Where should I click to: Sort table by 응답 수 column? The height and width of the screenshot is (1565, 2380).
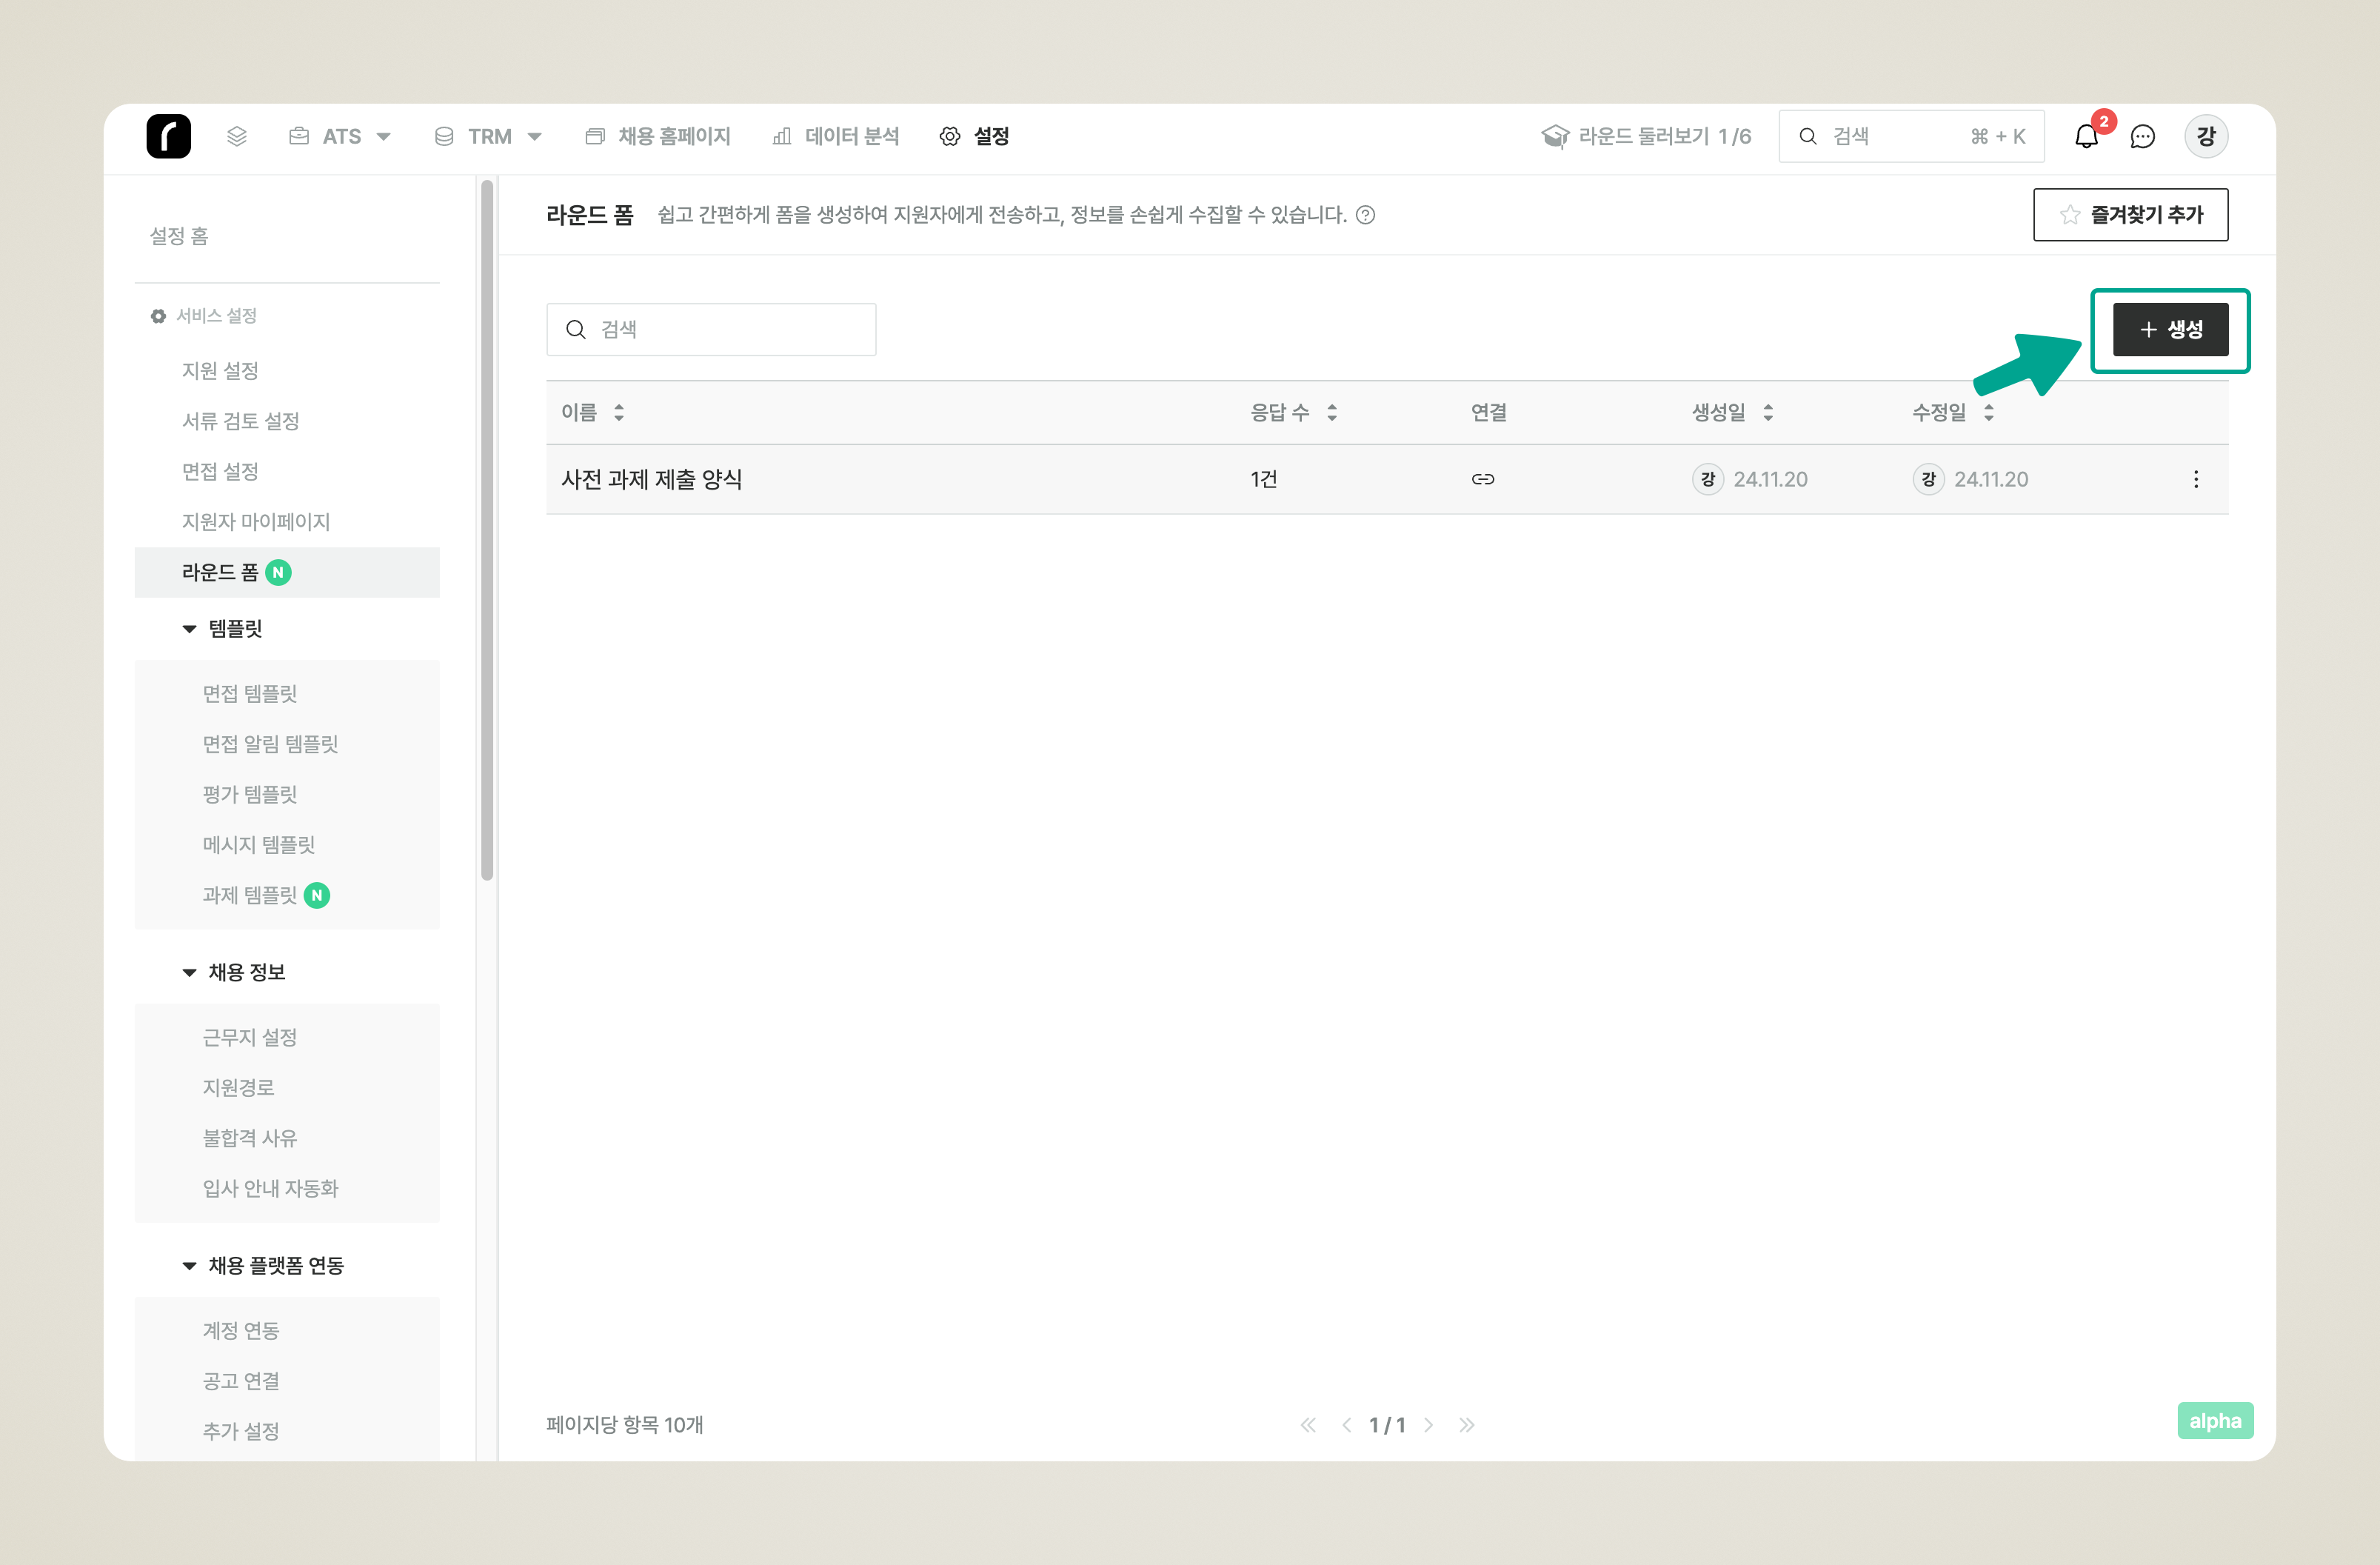point(1331,412)
